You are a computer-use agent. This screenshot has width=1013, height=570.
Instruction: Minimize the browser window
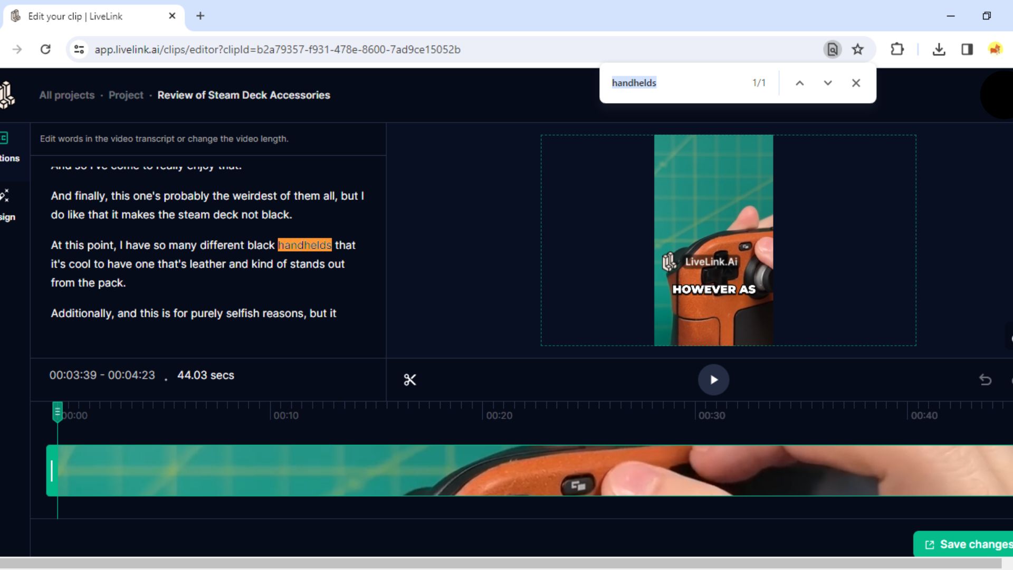(951, 16)
